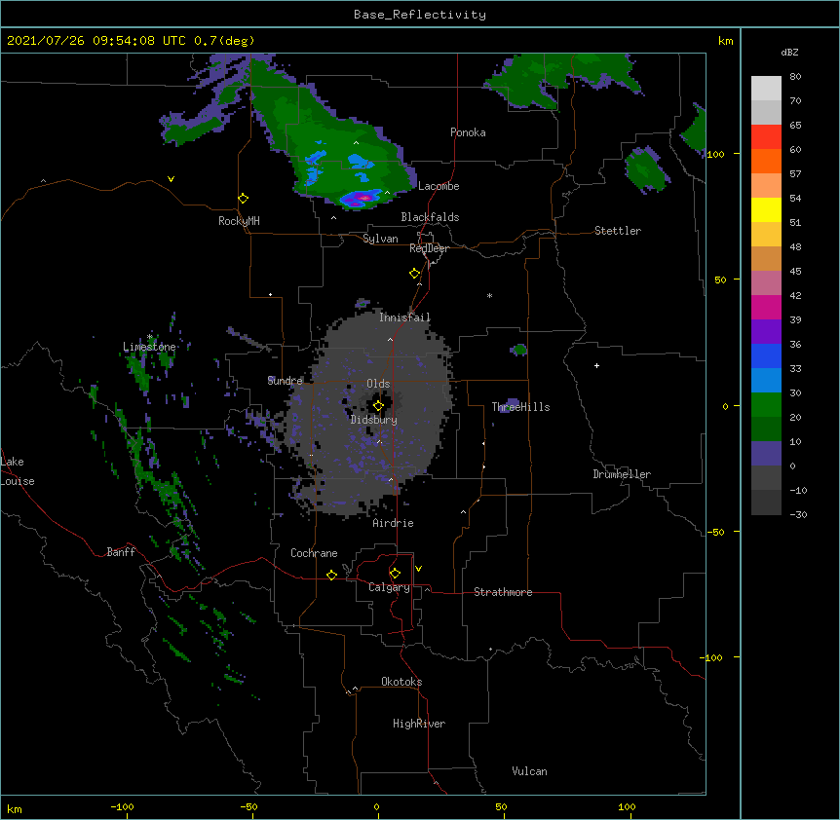Click the Sylvan label
Screen dimensions: 840x820
(x=380, y=239)
